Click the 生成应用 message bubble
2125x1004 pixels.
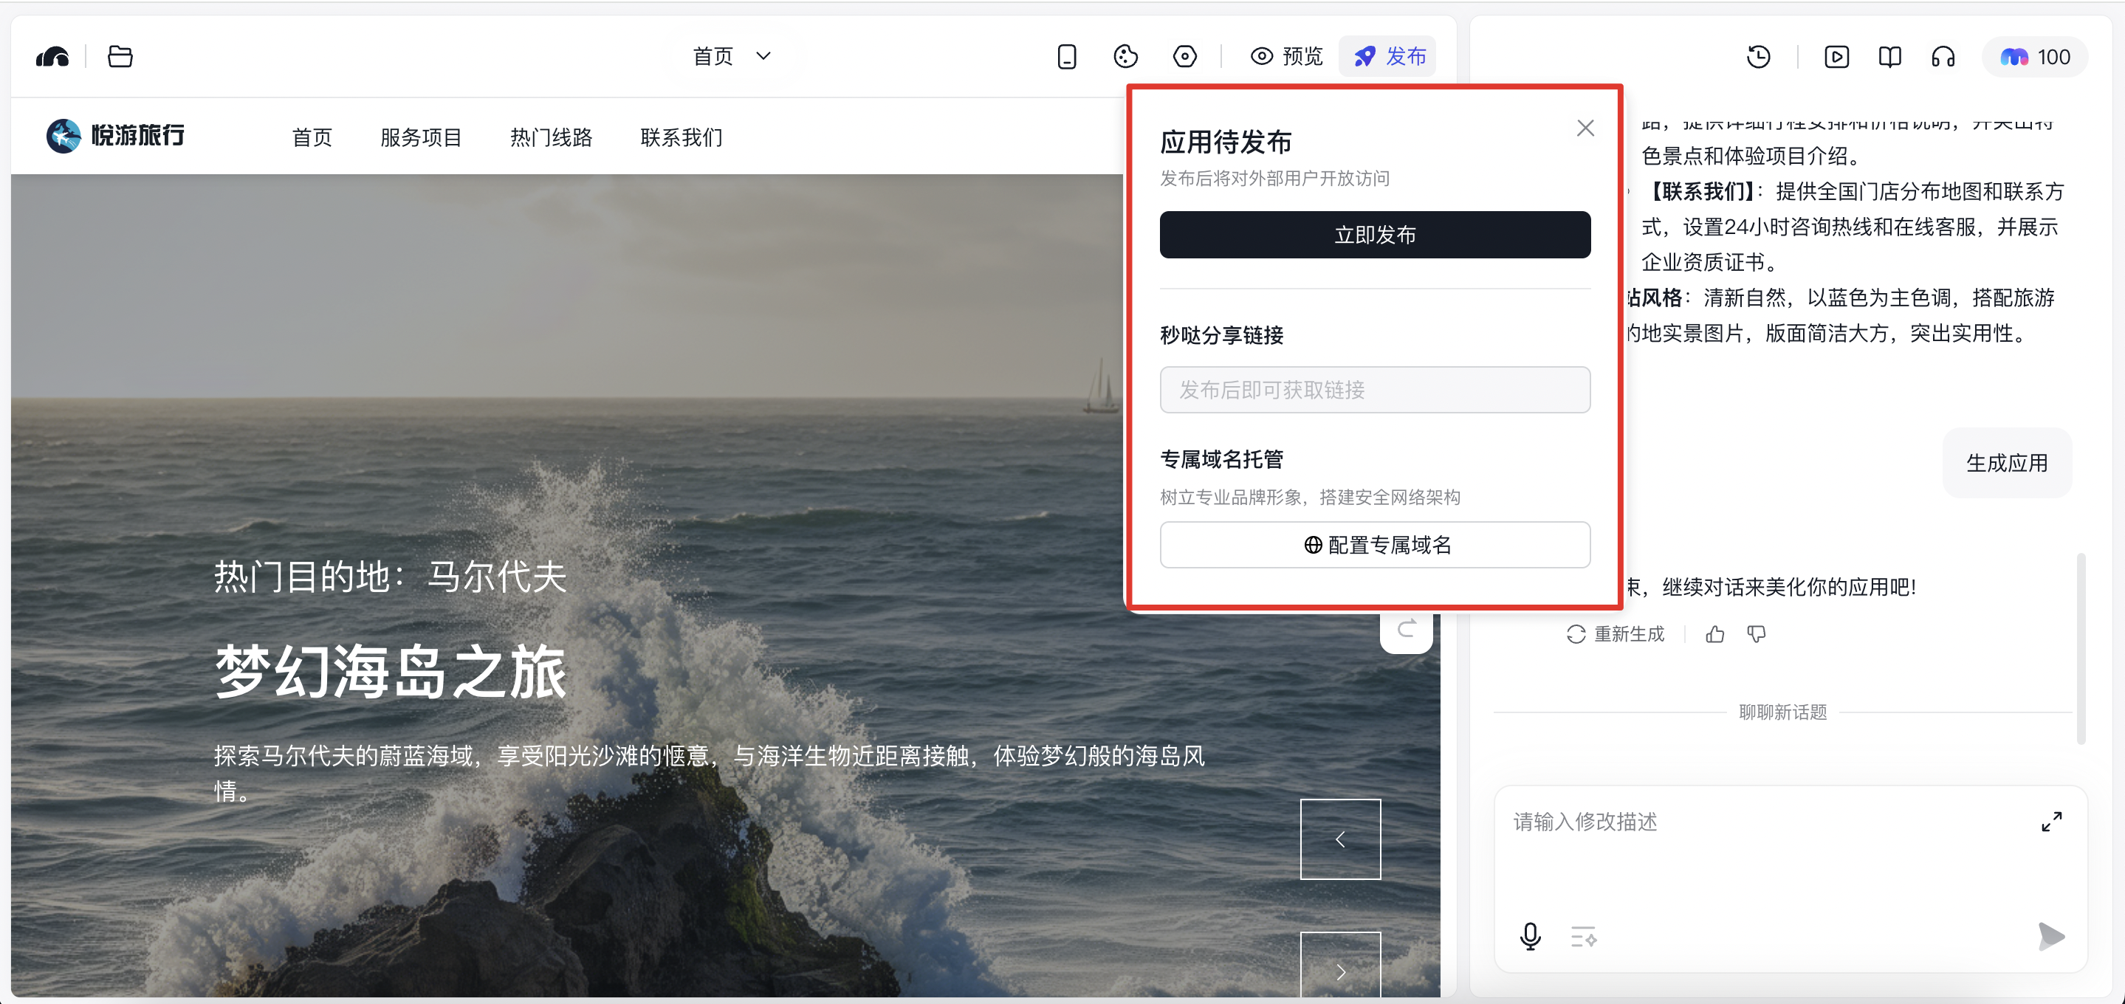(x=2006, y=463)
